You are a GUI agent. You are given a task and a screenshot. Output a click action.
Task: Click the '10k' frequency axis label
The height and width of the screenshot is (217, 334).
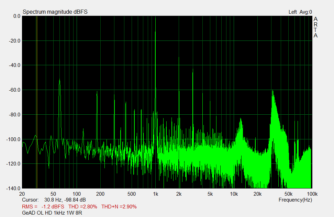pyautogui.click(x=234, y=194)
